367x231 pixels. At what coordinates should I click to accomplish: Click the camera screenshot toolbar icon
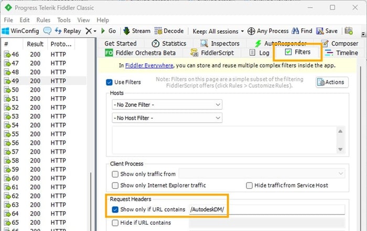click(x=349, y=31)
